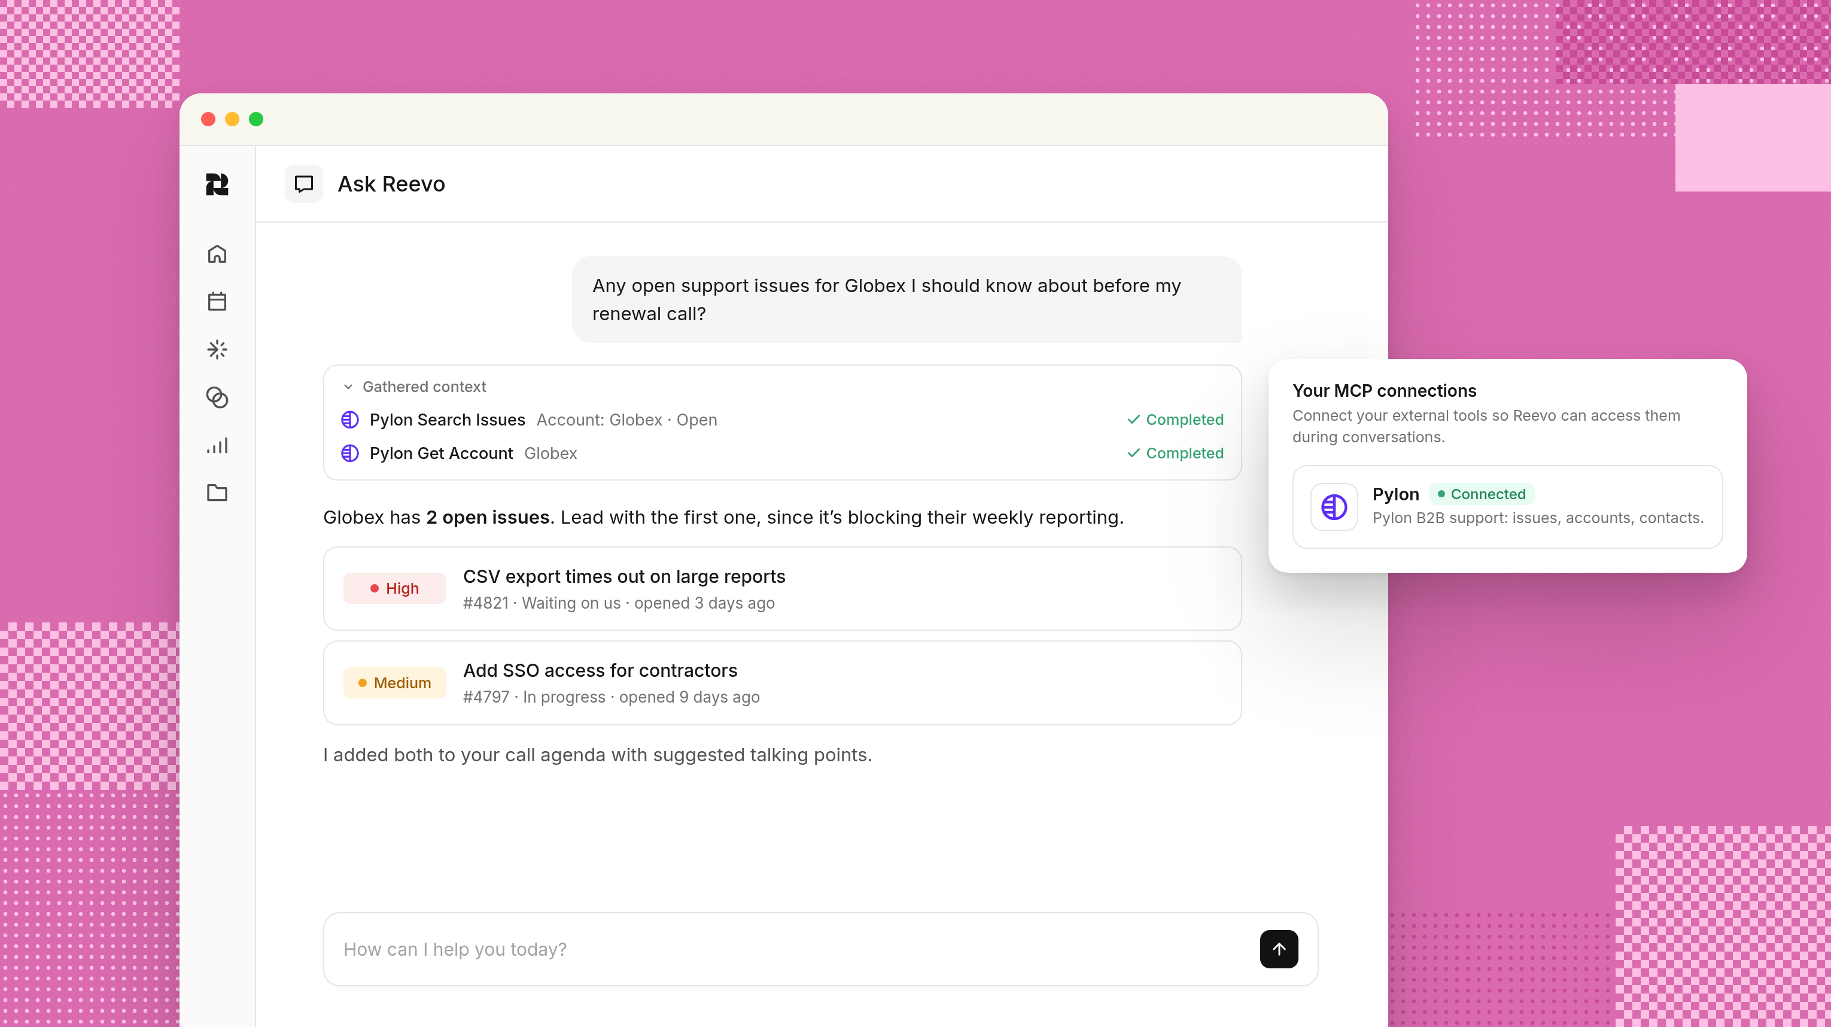Open the folder sidebar icon
This screenshot has height=1027, width=1831.
[217, 493]
